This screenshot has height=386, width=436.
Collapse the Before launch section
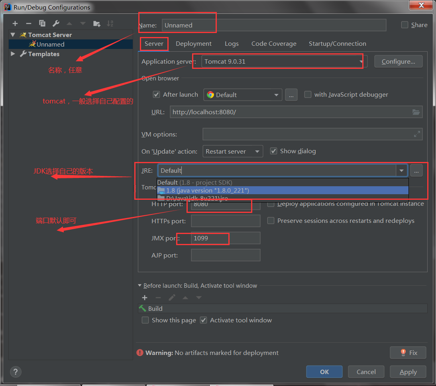tap(139, 285)
